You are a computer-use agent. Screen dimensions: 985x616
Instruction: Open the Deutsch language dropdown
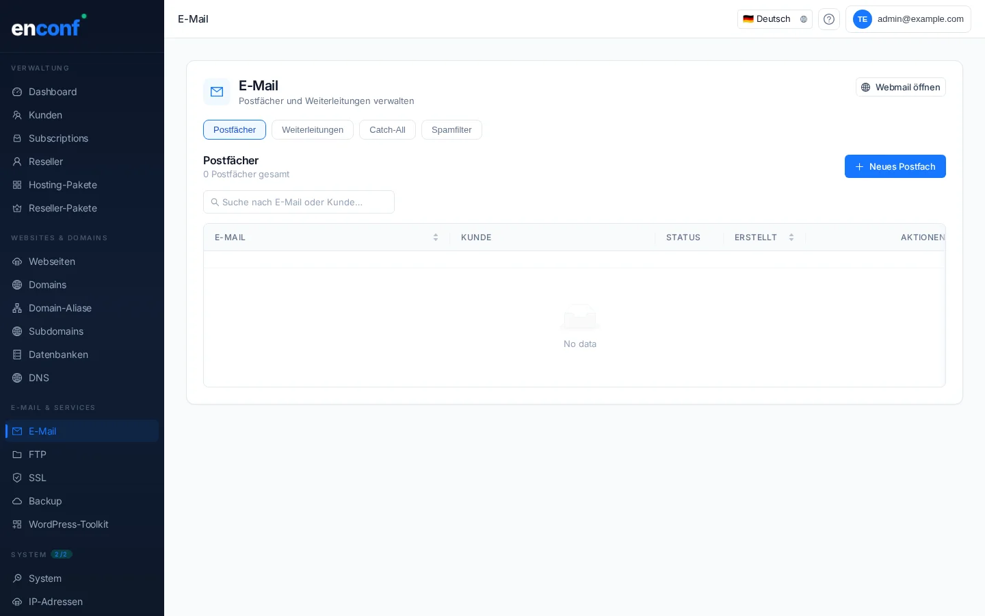[774, 19]
